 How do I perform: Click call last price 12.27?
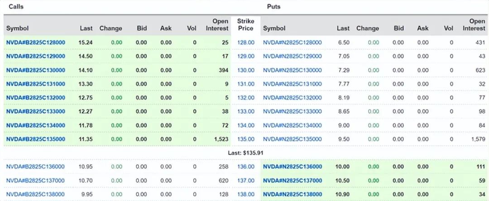coord(86,111)
